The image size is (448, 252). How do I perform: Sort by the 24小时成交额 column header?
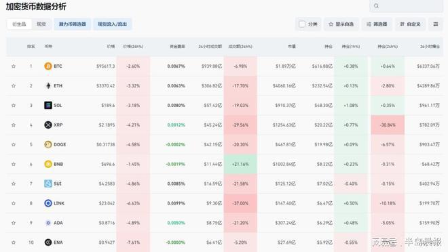point(210,47)
